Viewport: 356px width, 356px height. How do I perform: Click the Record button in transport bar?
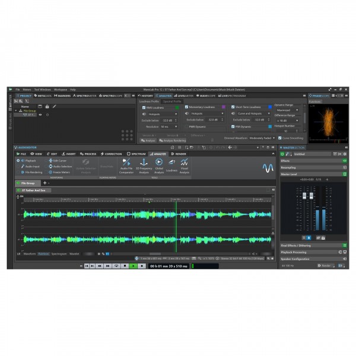click(x=142, y=266)
